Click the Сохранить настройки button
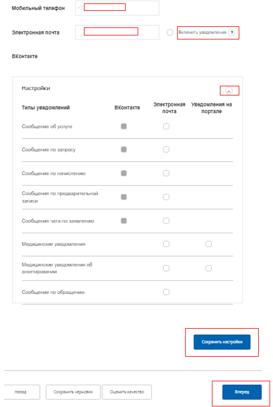This screenshot has height=407, width=273. (x=222, y=342)
